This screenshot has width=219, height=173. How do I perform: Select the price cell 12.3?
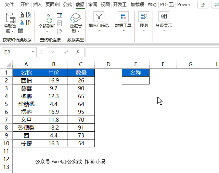tap(53, 96)
